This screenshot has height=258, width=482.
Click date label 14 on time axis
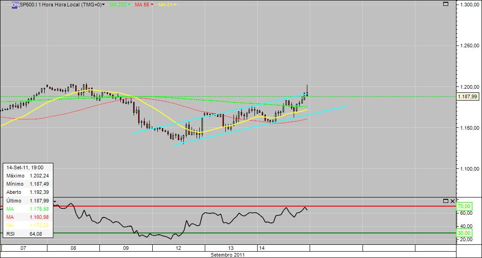click(262, 248)
